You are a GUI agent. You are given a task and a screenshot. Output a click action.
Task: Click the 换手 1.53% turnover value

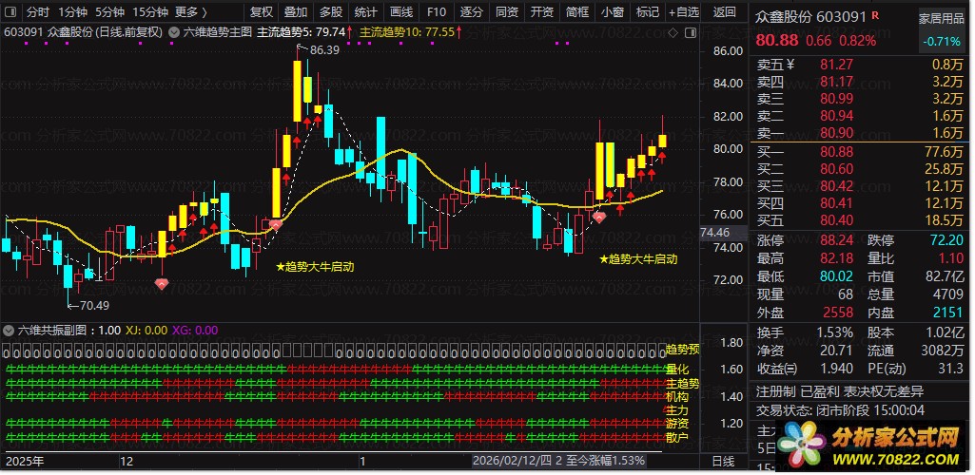834,332
